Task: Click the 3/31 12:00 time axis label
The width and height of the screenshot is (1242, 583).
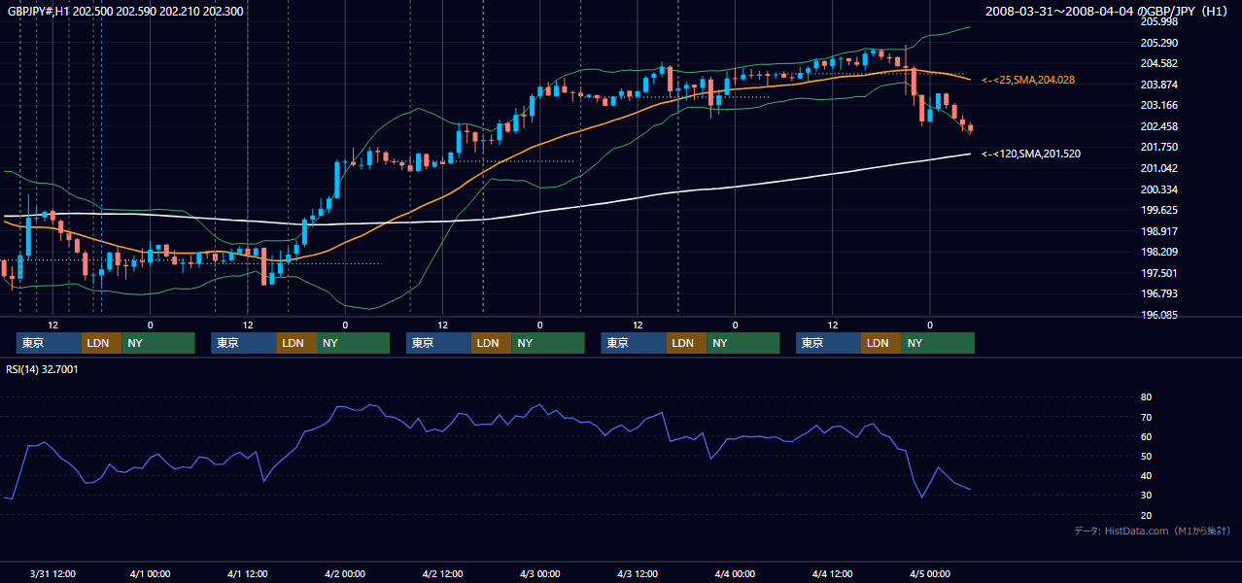Action: coord(53,573)
